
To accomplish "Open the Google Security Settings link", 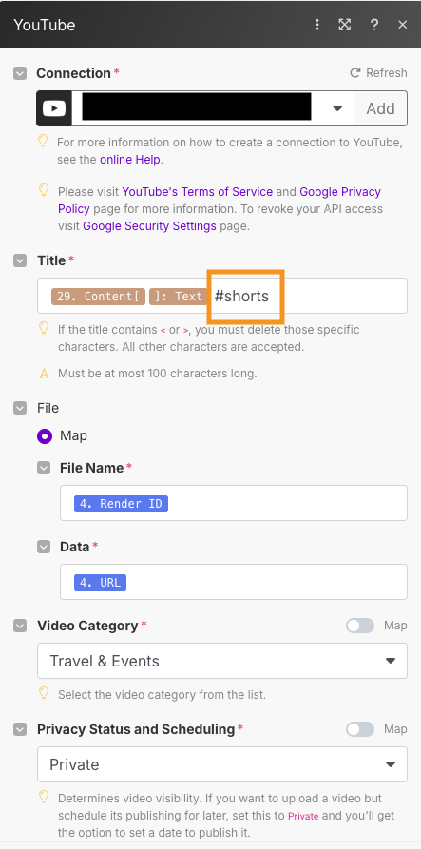I will pos(149,225).
